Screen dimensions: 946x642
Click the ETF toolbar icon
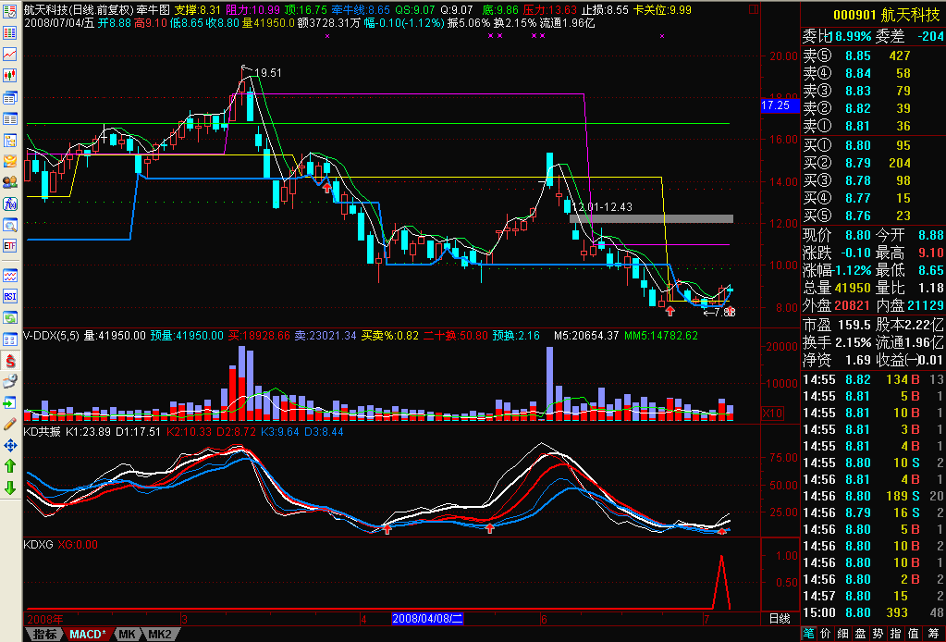pos(9,245)
